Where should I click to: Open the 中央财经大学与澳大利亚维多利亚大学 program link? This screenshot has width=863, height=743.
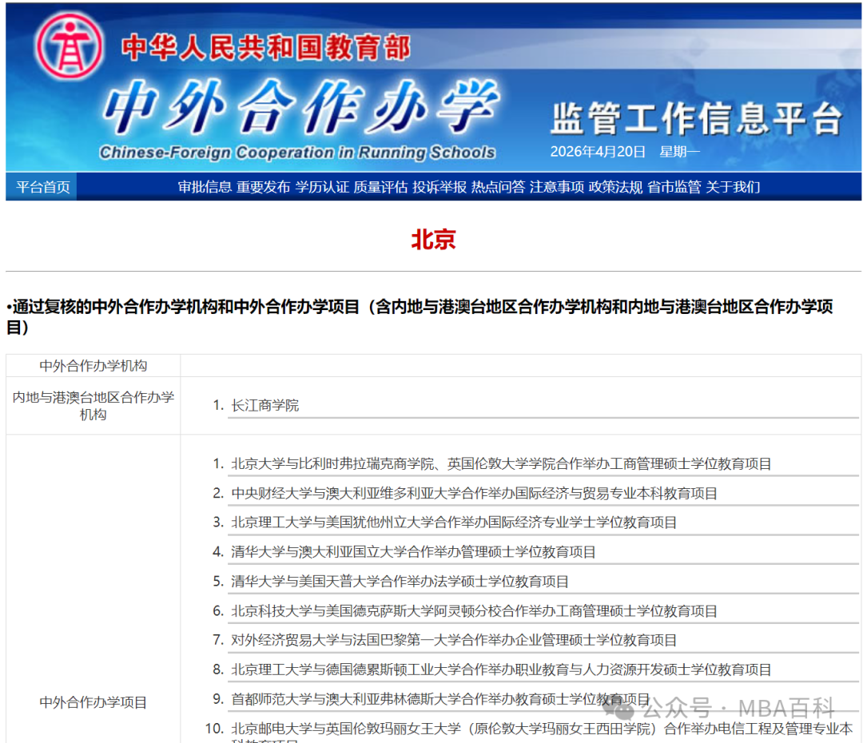pos(474,494)
